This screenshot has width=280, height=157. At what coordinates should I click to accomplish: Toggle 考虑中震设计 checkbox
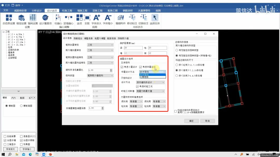point(141,67)
